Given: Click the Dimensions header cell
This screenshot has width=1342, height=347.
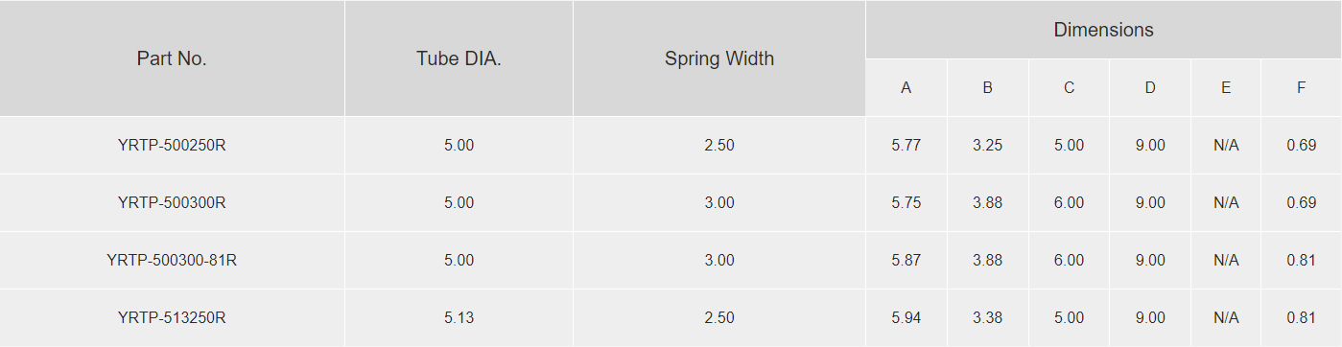Looking at the screenshot, I should 1103,30.
